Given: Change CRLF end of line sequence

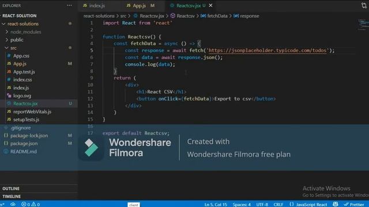Looking at the screenshot, I should 278,205.
